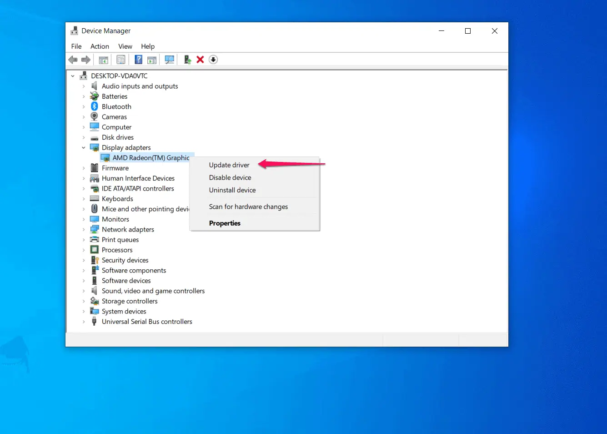Maximize the Device Manager window
Image resolution: width=607 pixels, height=434 pixels.
tap(468, 31)
